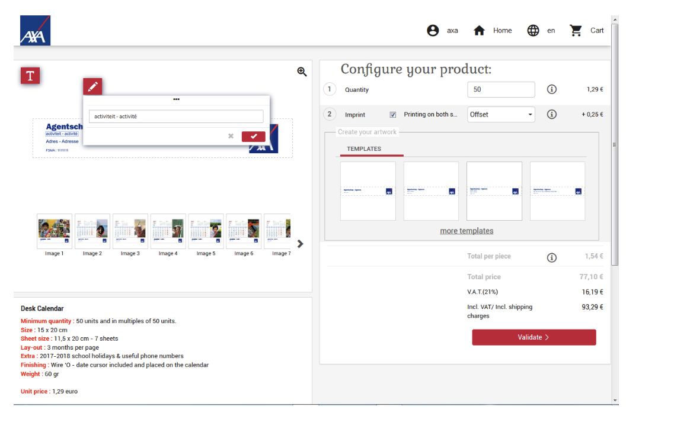
Task: Click the Quantity price 1,29 €
Action: pos(595,89)
